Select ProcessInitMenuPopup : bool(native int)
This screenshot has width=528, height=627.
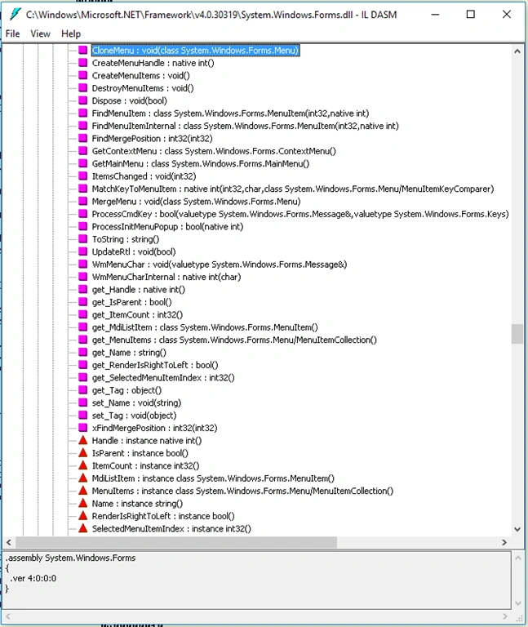point(167,227)
